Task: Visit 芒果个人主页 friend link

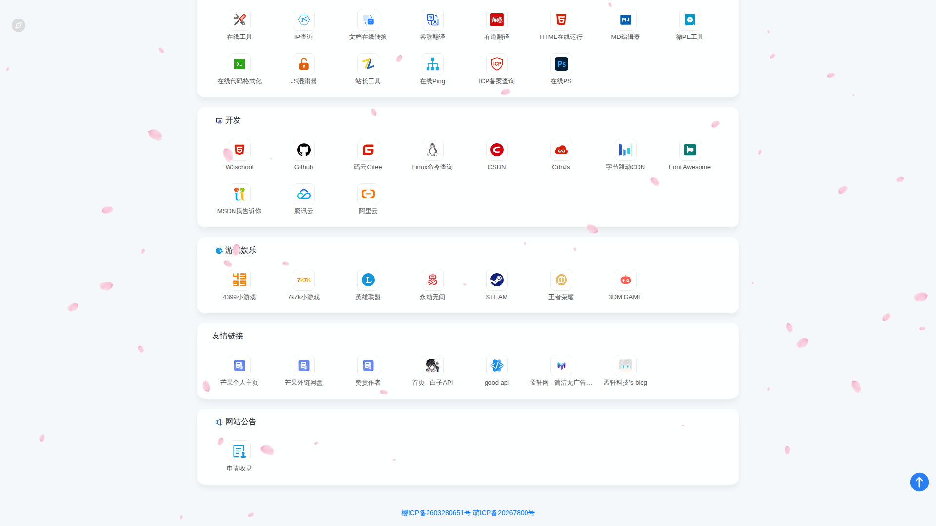Action: (239, 366)
